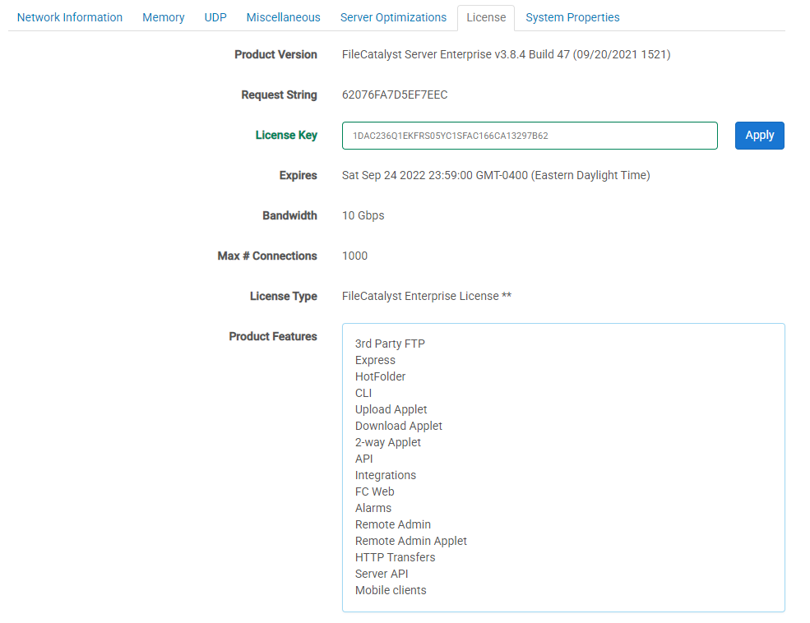Open the Network Information tab

[x=70, y=17]
